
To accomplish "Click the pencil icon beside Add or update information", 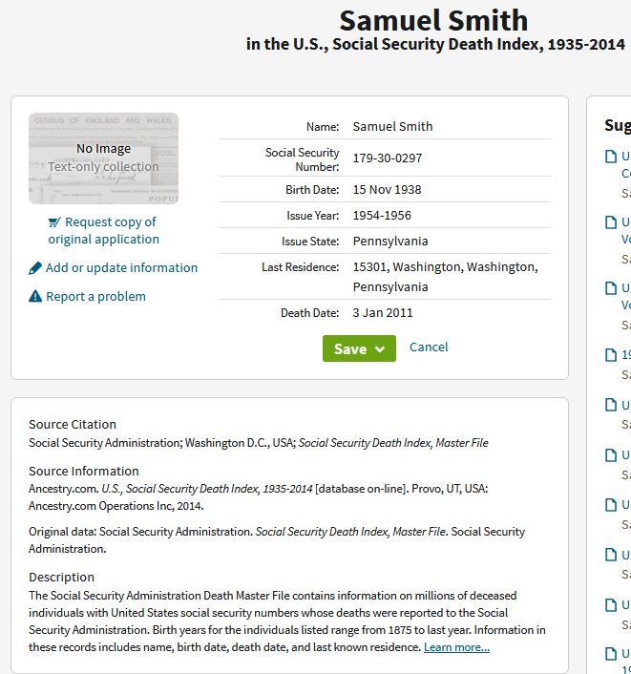I will pos(35,268).
